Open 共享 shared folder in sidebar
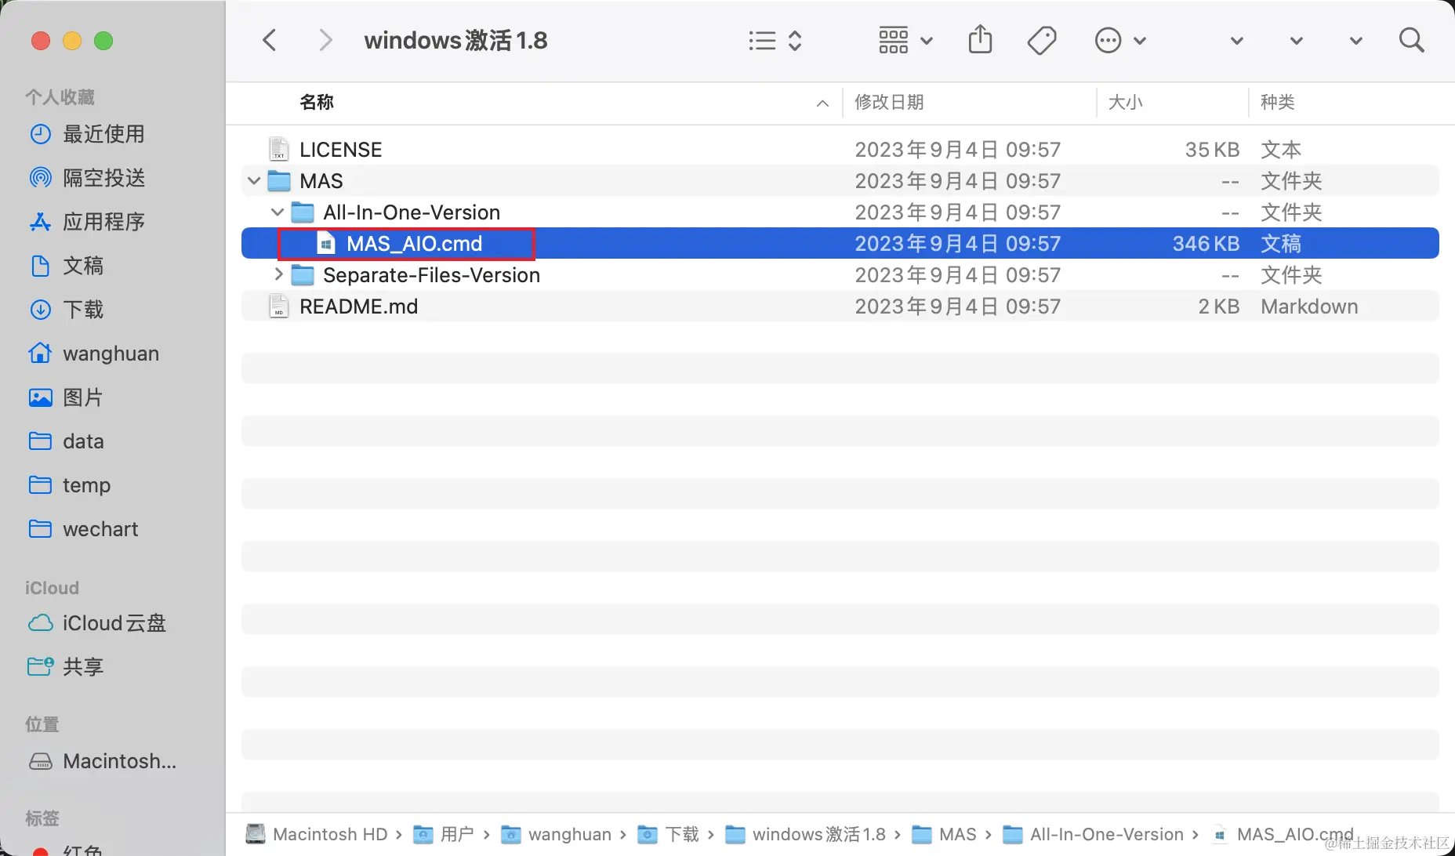 coord(83,667)
